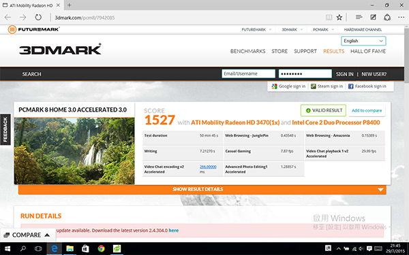This screenshot has height=255, width=409.
Task: Open Action Center notification icon
Action: click(x=369, y=249)
